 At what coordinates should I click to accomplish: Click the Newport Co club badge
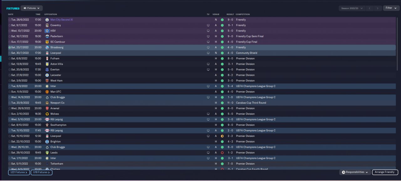coord(47,103)
